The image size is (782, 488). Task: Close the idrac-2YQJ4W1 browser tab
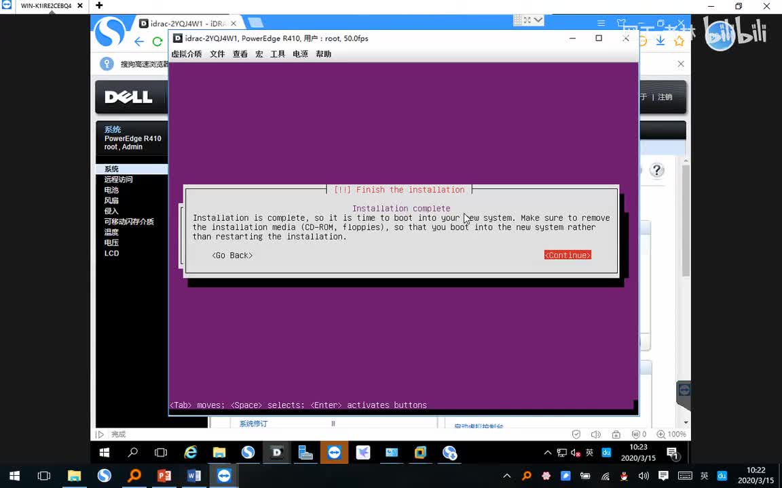(234, 24)
